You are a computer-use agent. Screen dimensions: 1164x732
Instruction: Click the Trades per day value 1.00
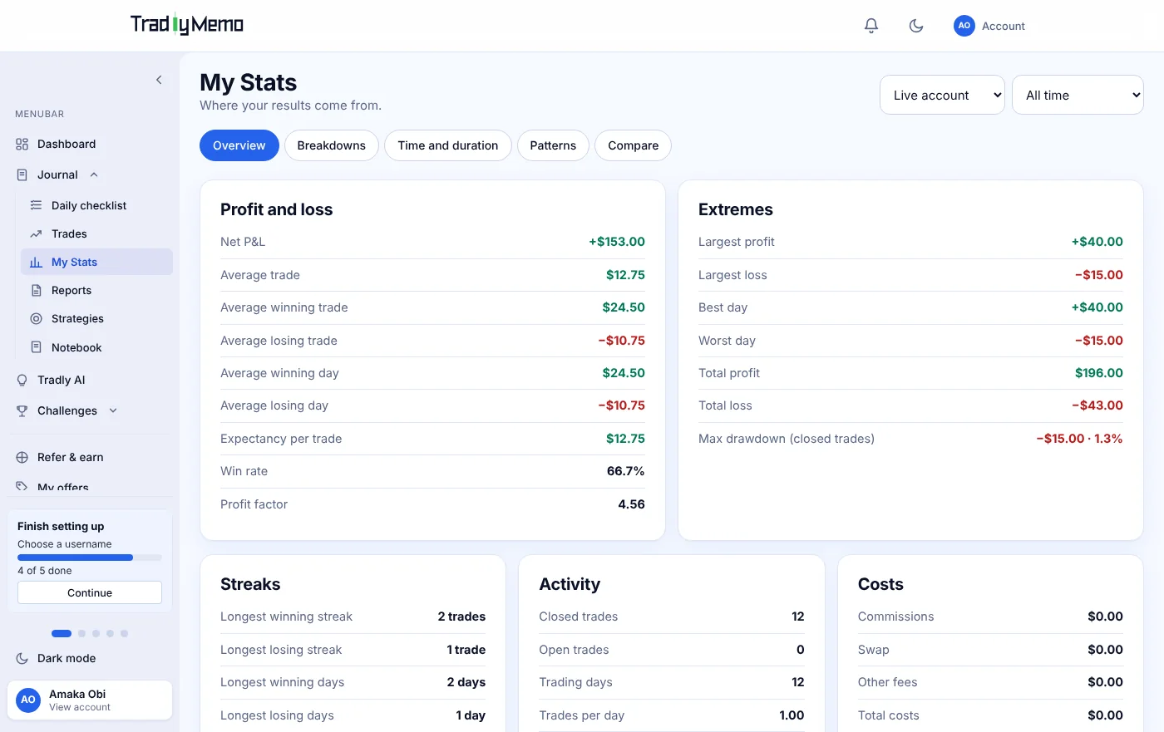792,715
